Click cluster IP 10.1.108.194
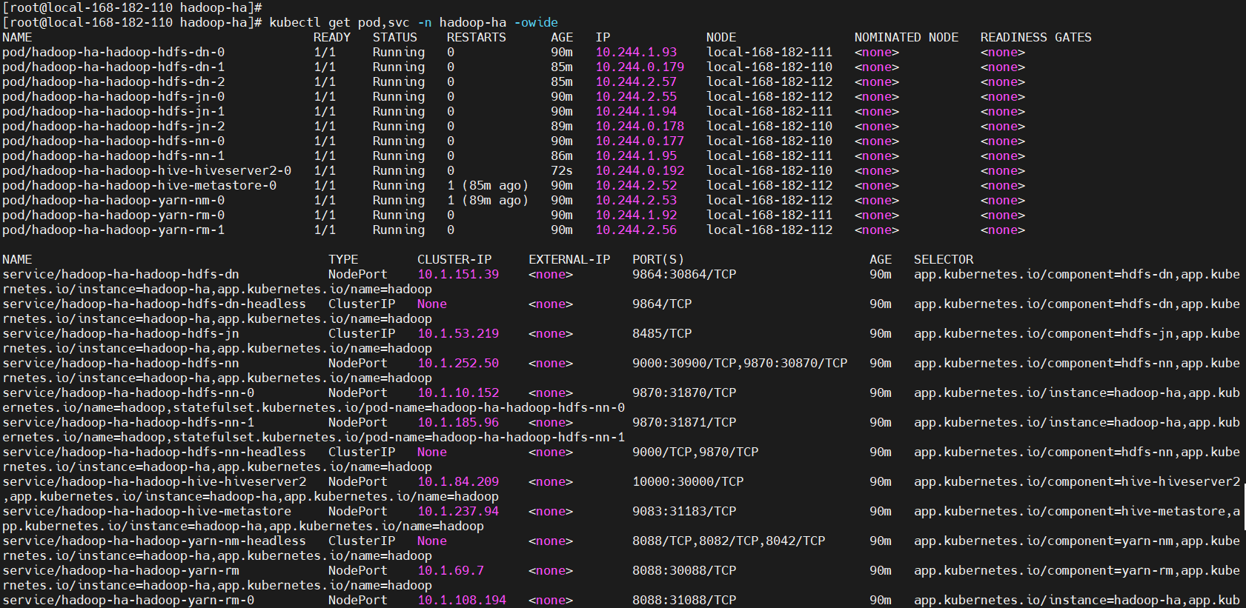 [462, 601]
